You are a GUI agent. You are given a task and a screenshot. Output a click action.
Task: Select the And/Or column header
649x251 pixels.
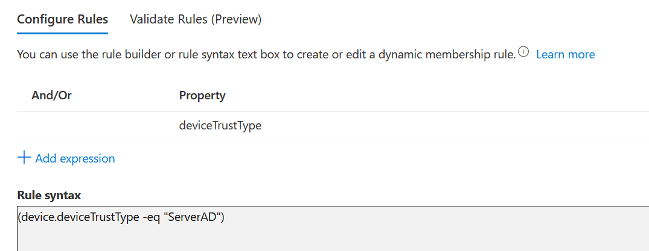click(x=51, y=95)
